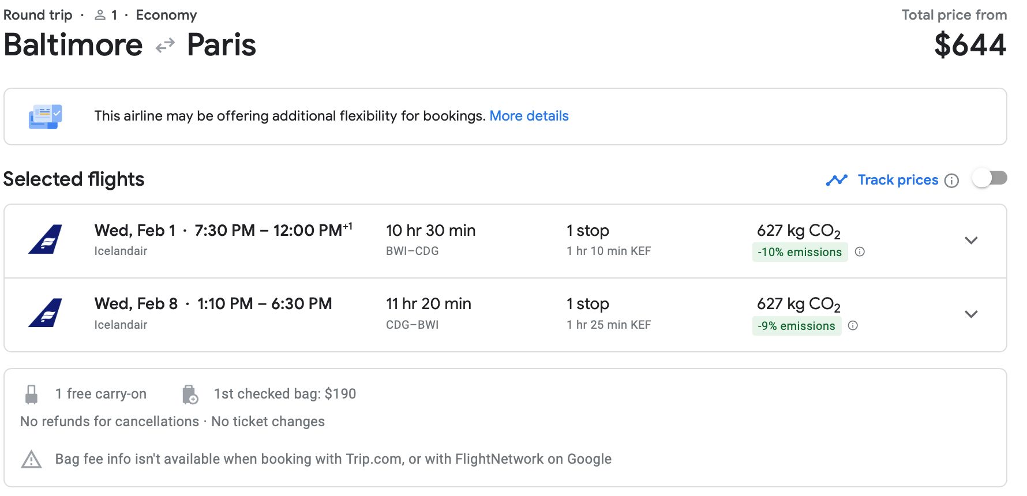
Task: Open the More details link
Action: coord(529,116)
